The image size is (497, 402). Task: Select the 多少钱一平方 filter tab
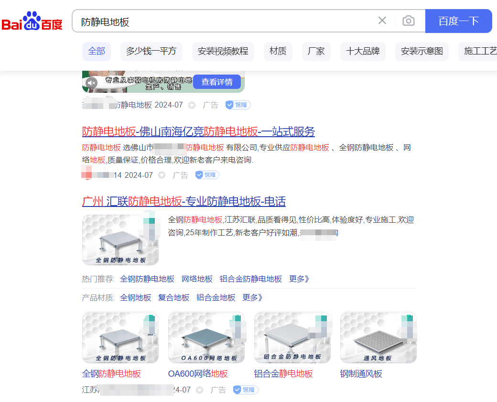click(151, 51)
